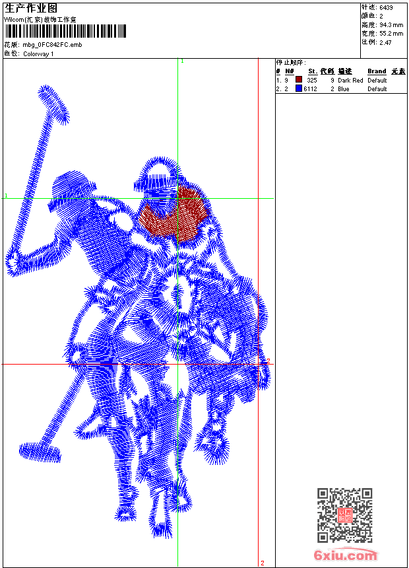Click the 元素 column header
409x568 pixels.
click(x=398, y=71)
